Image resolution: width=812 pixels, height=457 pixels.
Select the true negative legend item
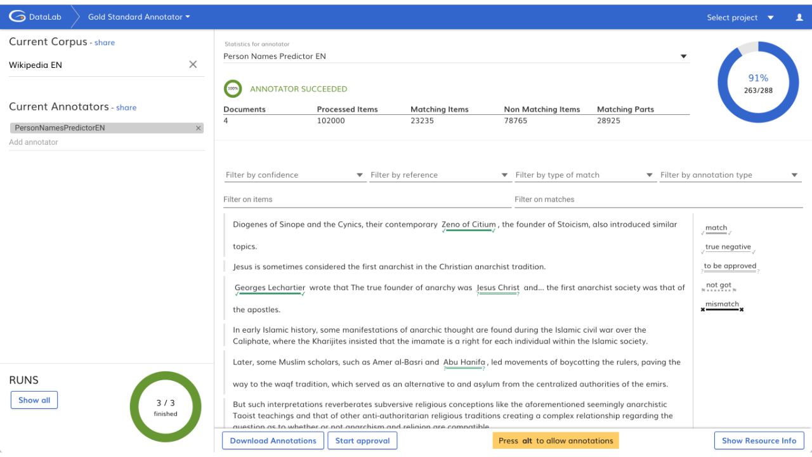pos(728,248)
